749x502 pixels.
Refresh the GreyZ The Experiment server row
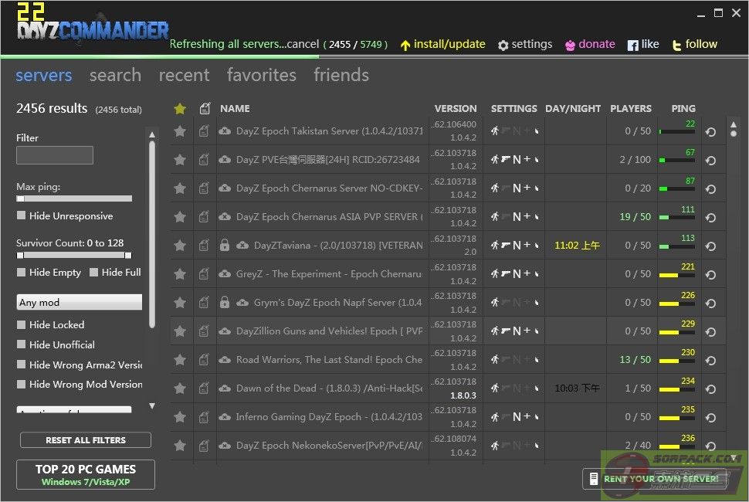[x=710, y=274]
